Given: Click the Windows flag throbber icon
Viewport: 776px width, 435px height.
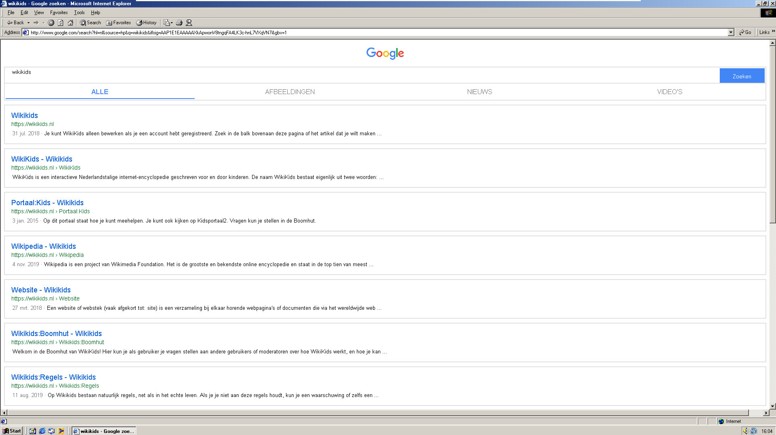Looking at the screenshot, I should point(768,13).
